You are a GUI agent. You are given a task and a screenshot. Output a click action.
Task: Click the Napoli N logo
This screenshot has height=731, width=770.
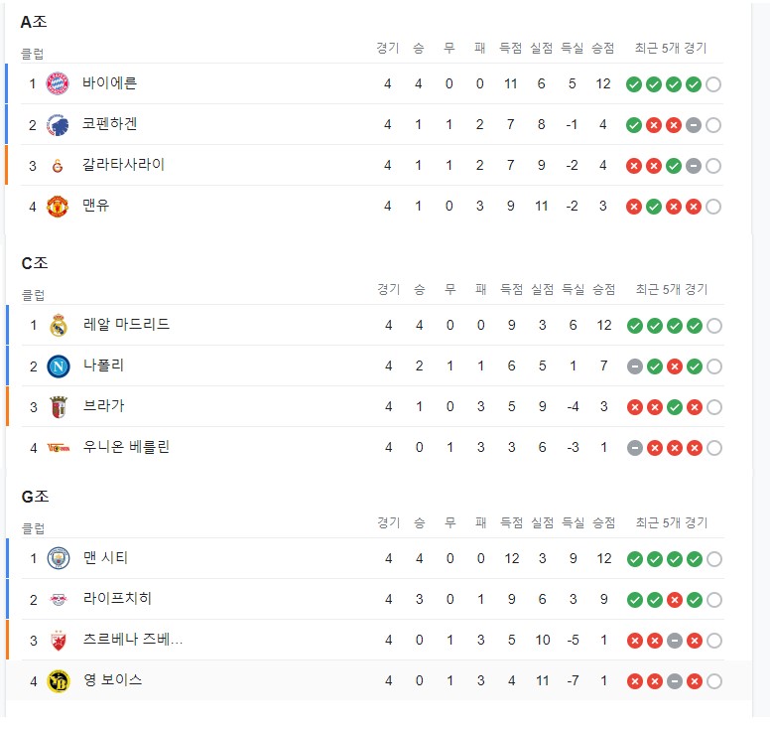pyautogui.click(x=59, y=366)
